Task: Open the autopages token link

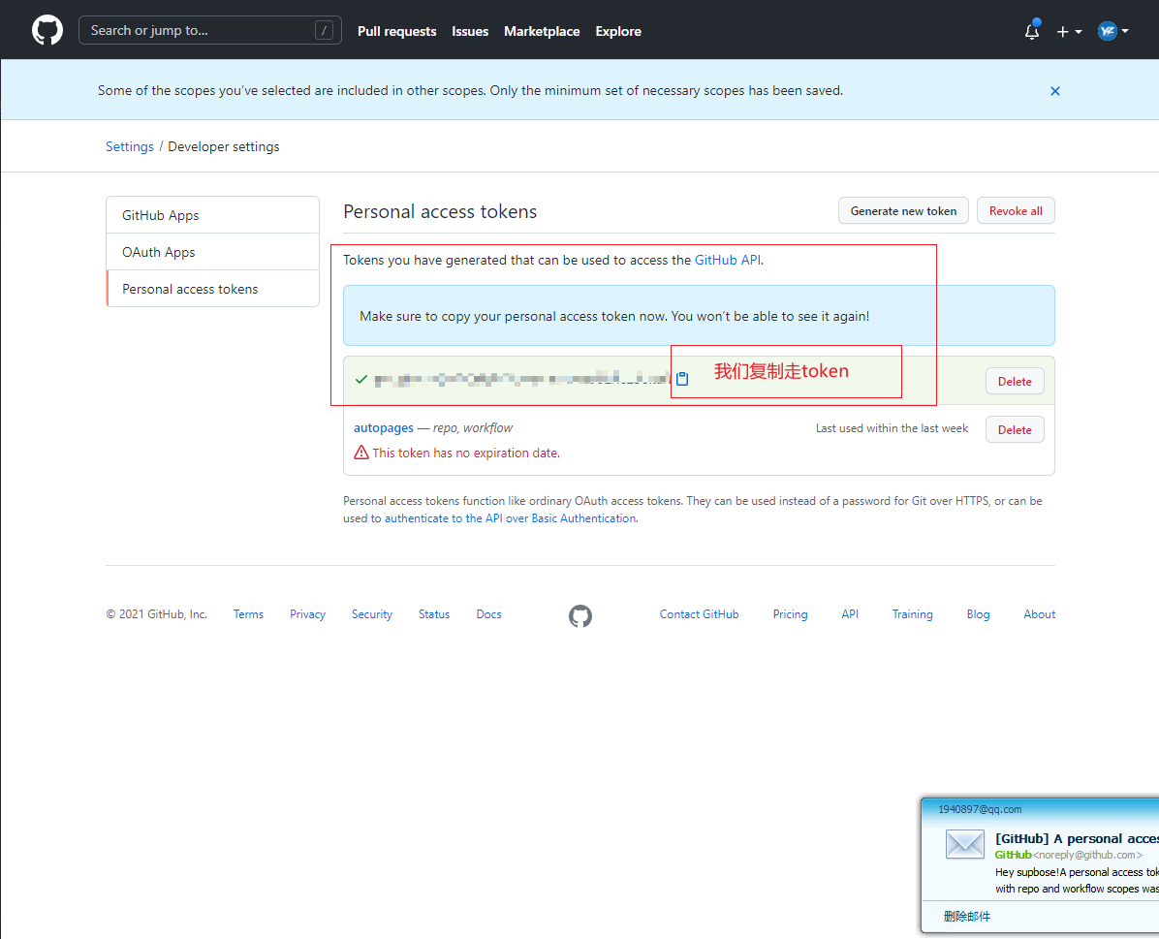Action: pos(384,428)
